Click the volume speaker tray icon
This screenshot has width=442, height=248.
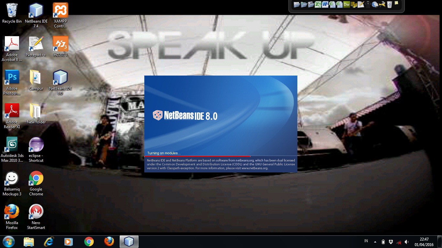tap(406, 242)
